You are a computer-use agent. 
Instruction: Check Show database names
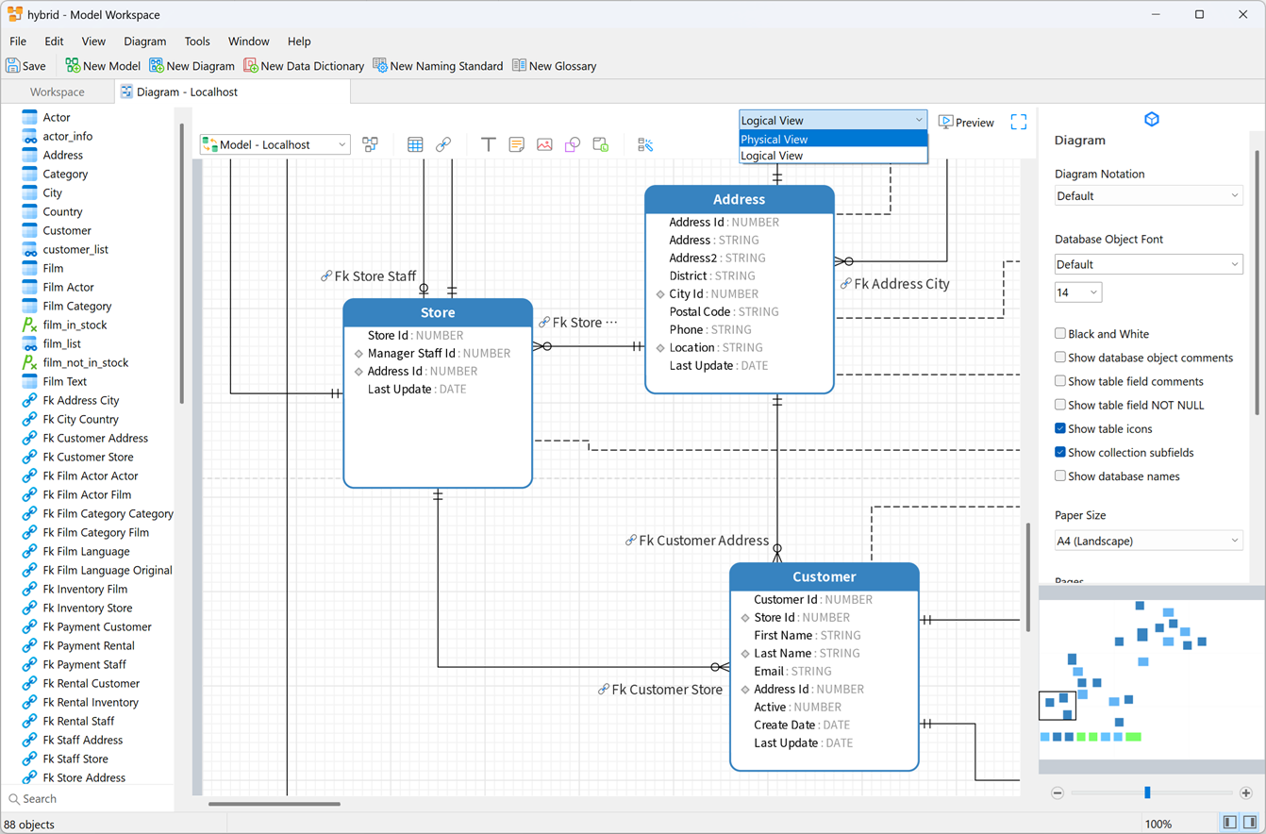point(1060,475)
